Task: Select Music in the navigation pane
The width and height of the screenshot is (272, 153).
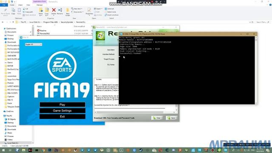Action: pos(10,133)
